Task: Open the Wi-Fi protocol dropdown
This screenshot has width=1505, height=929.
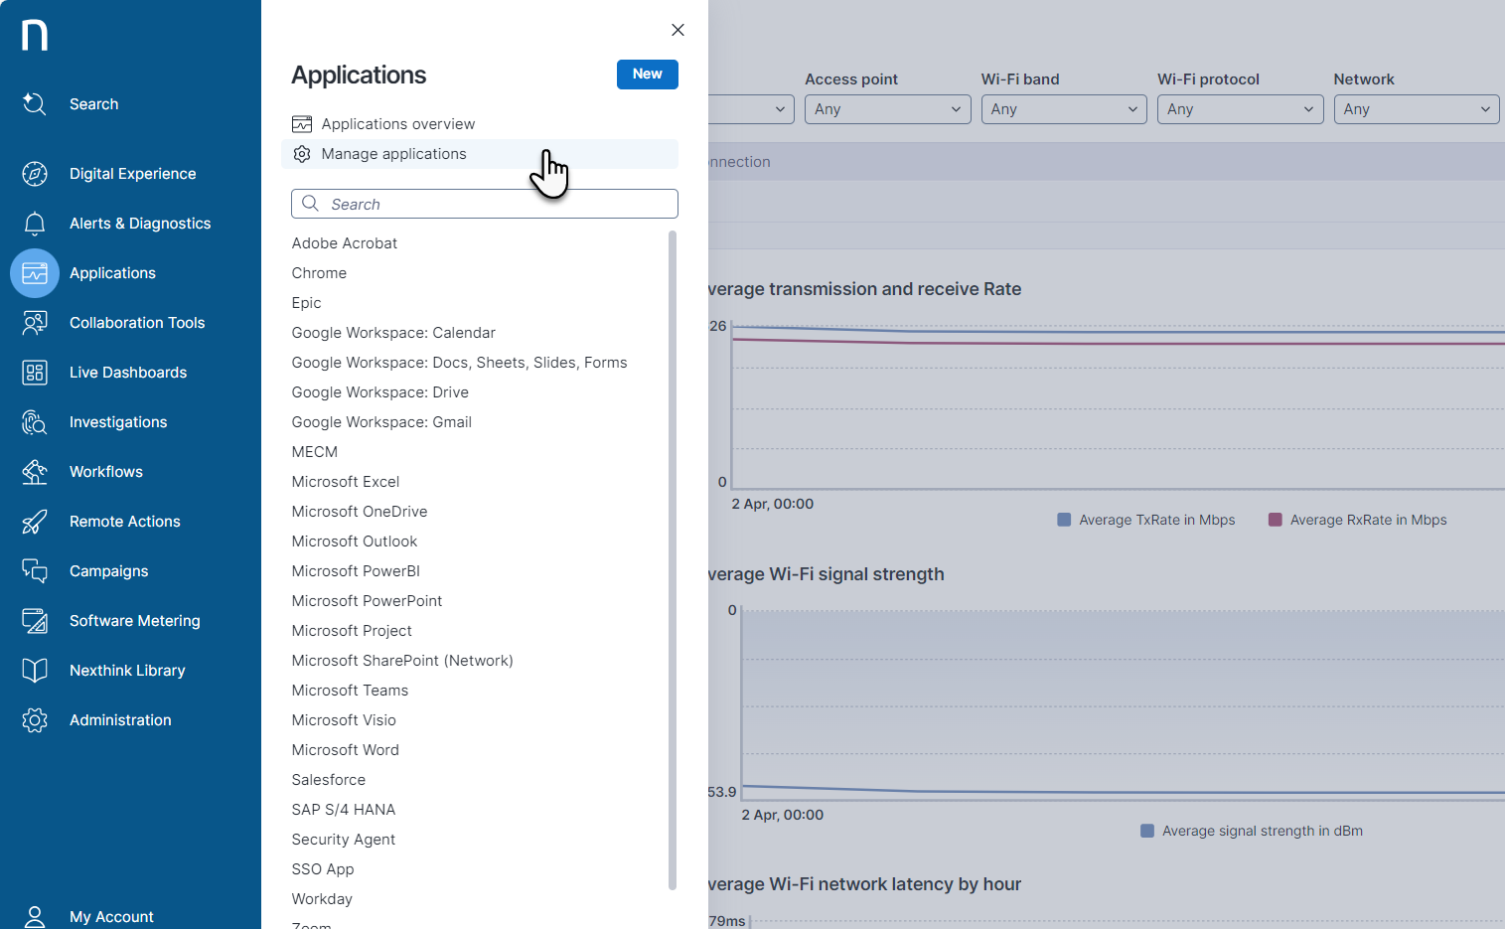Action: [1240, 109]
